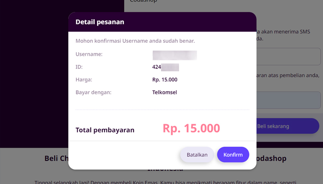Click the 'Beli Ch' heading behind the dialog

point(56,158)
